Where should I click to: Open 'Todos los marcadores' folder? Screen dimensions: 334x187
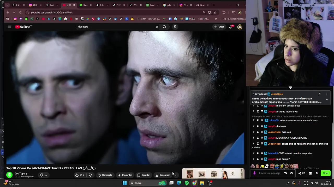coord(234,19)
